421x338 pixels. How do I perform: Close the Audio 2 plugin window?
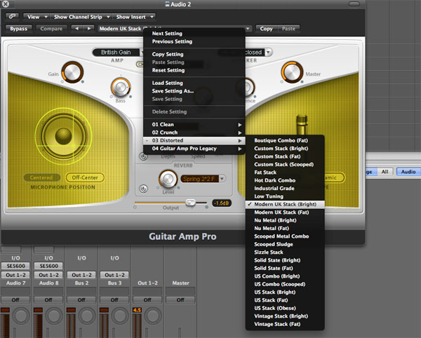click(5, 4)
